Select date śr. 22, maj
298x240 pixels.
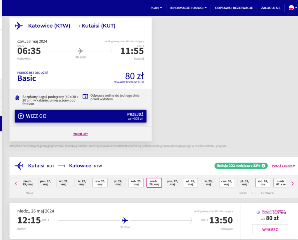pyautogui.click(x=82, y=183)
